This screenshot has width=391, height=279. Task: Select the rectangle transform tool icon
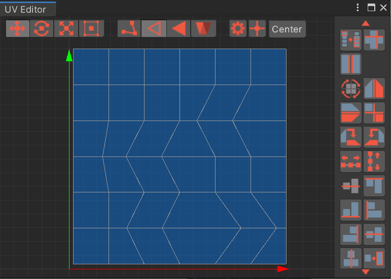91,28
